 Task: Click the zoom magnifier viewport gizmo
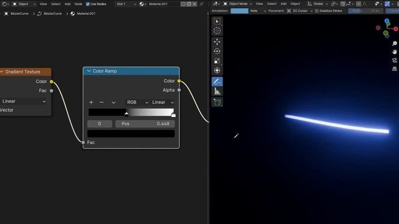click(395, 44)
